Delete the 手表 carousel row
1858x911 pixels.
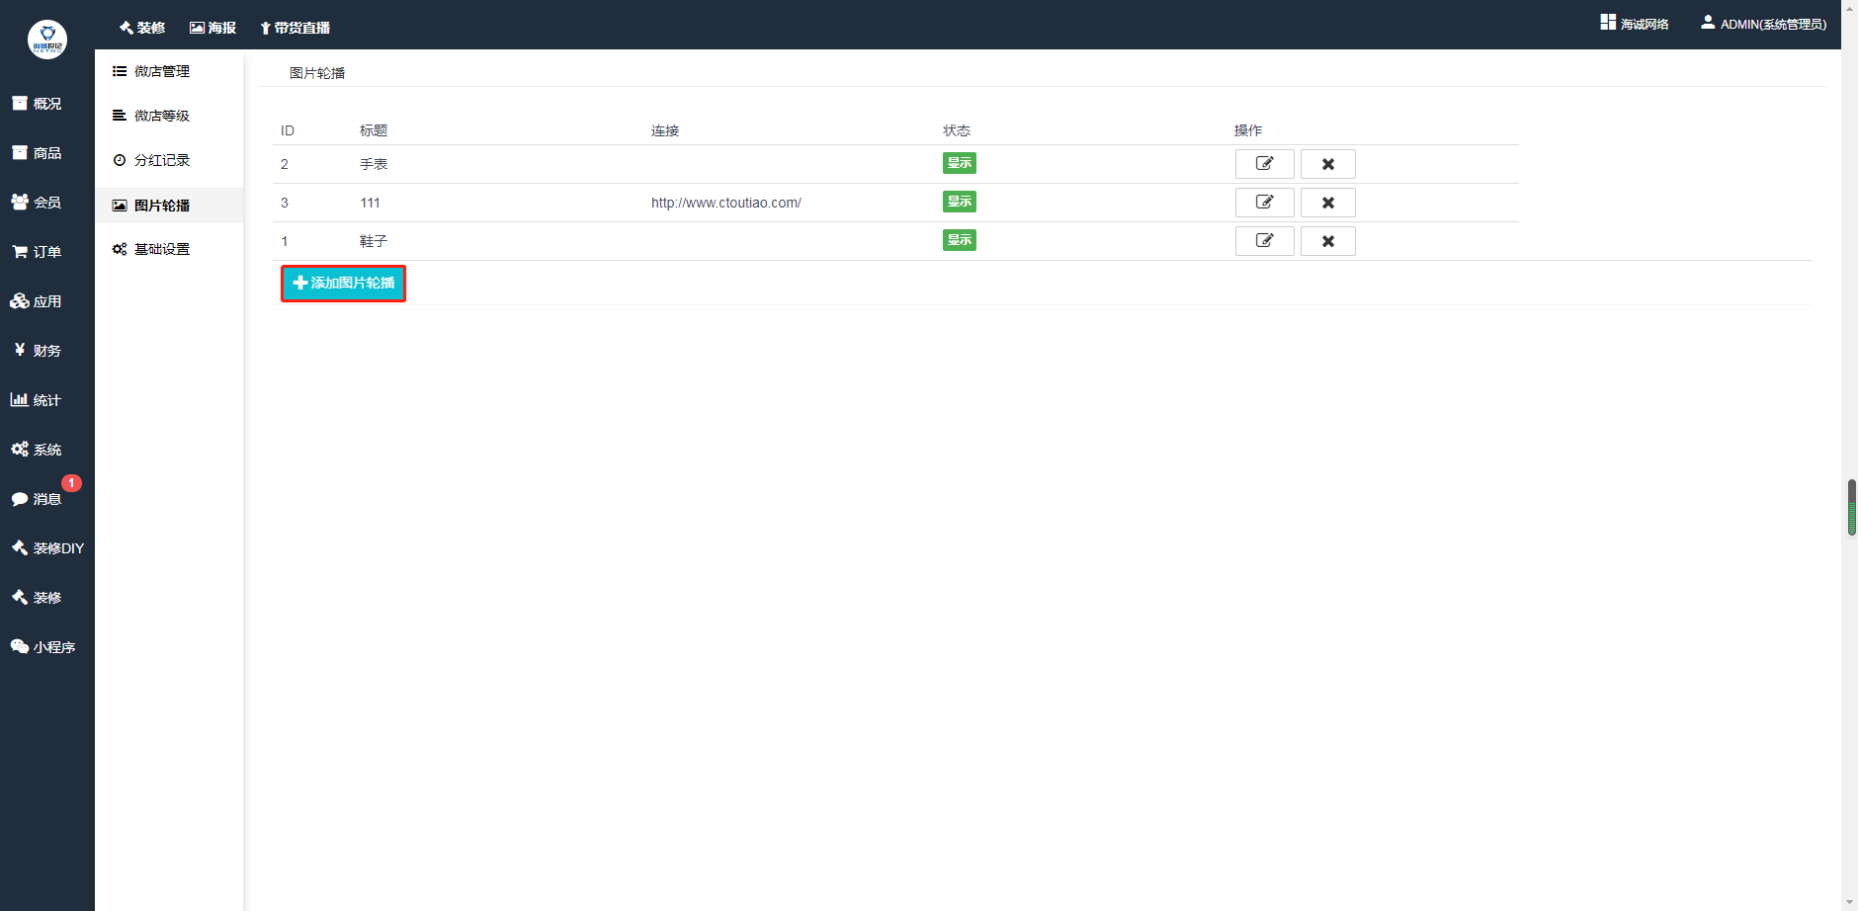pos(1328,164)
